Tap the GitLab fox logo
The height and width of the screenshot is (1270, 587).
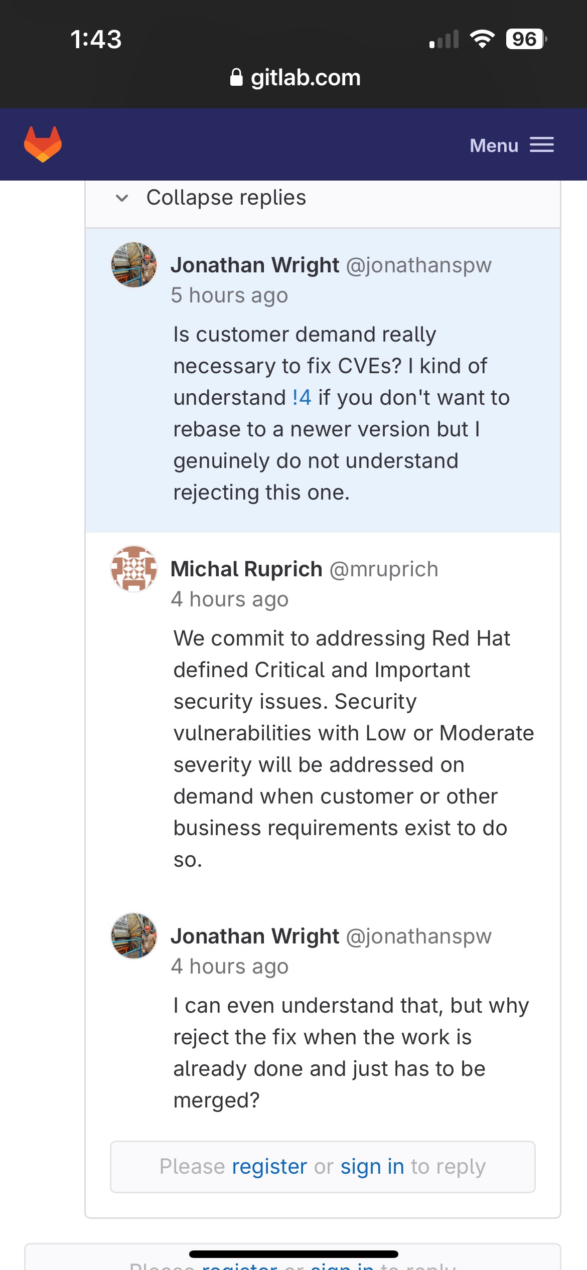(43, 144)
